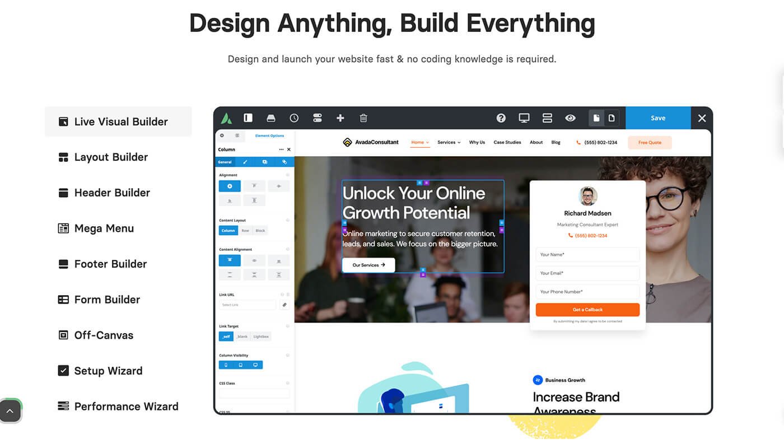Click the blue Save button

(x=658, y=118)
